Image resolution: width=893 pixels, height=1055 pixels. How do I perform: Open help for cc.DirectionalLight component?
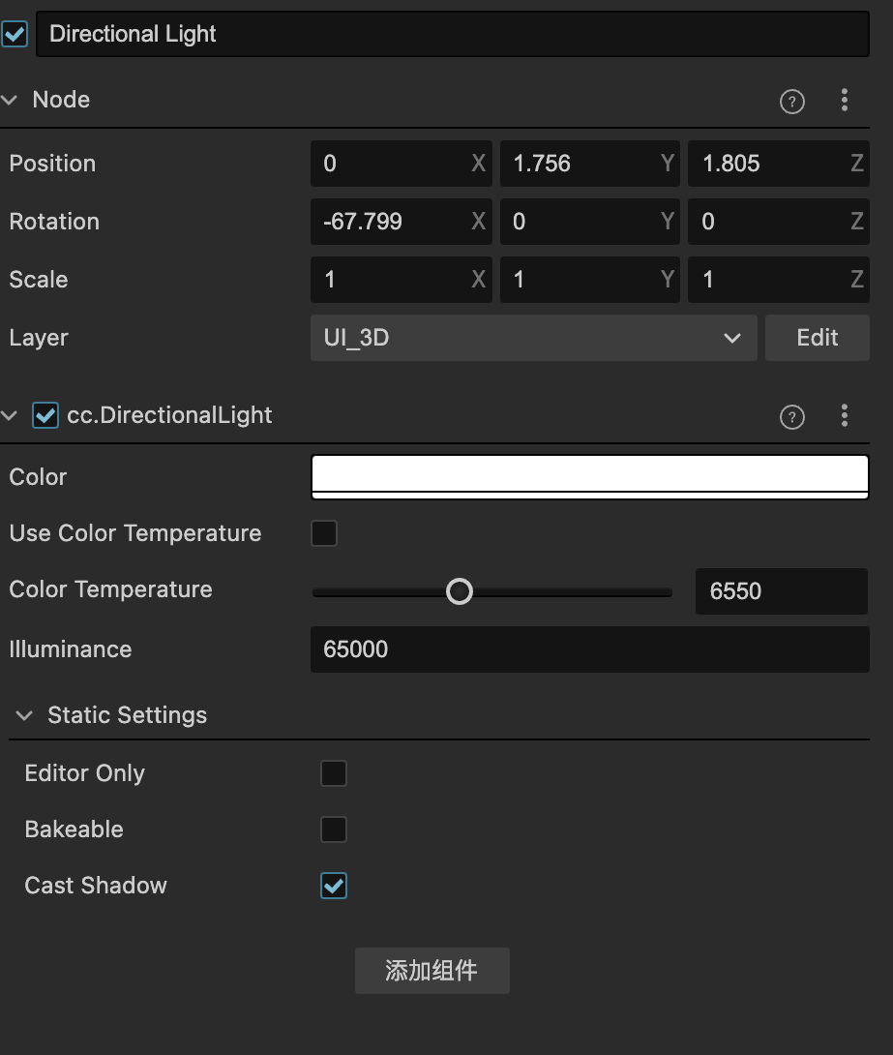791,417
